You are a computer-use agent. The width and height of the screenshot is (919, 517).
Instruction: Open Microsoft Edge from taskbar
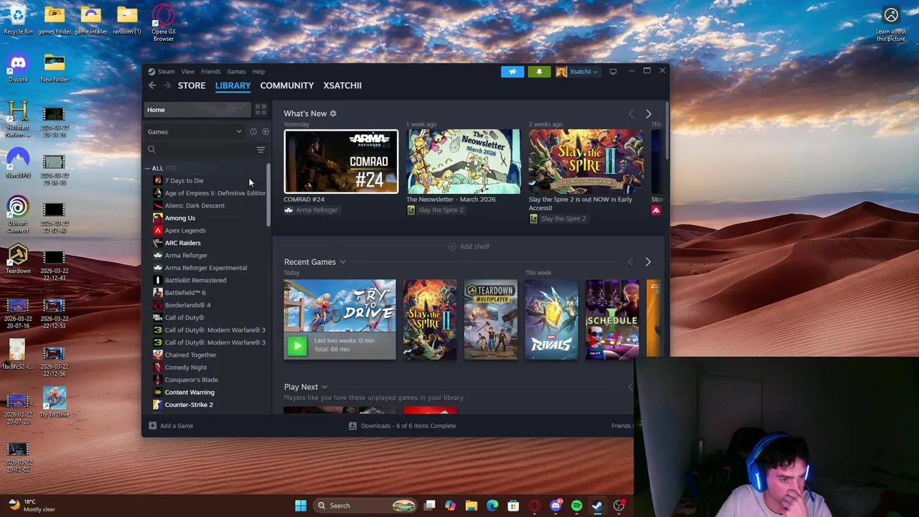coord(493,506)
